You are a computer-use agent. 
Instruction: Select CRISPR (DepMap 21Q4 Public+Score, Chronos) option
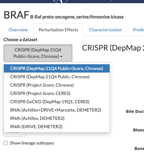pos(57,68)
